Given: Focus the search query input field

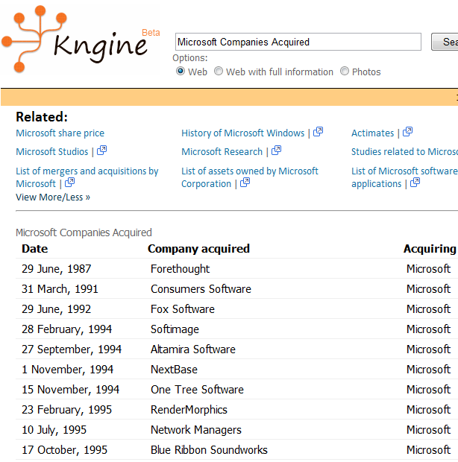Looking at the screenshot, I should 298,42.
